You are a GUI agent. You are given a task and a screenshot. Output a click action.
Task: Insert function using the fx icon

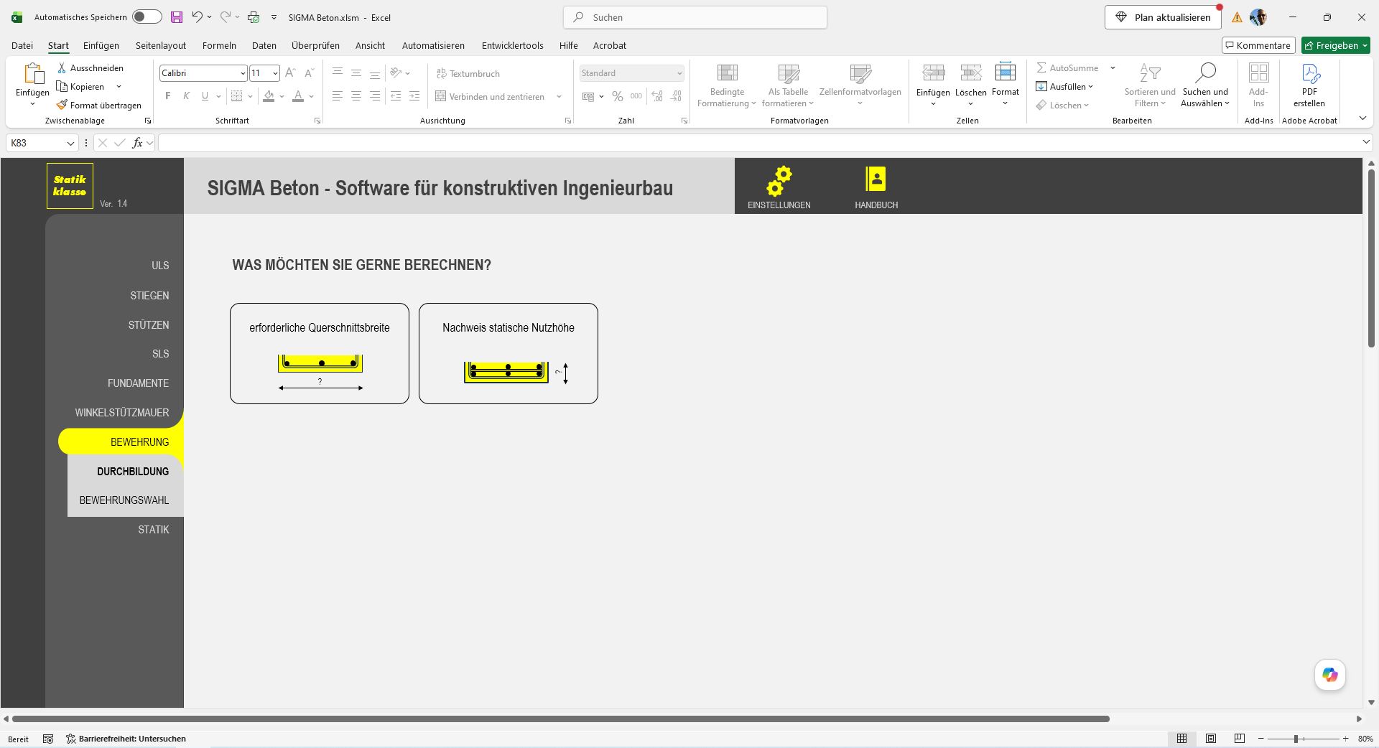tap(137, 143)
